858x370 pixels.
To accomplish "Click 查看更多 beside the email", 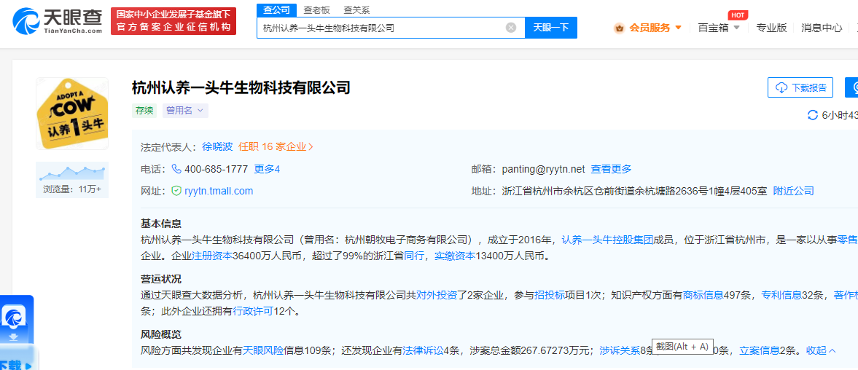I will [x=611, y=169].
